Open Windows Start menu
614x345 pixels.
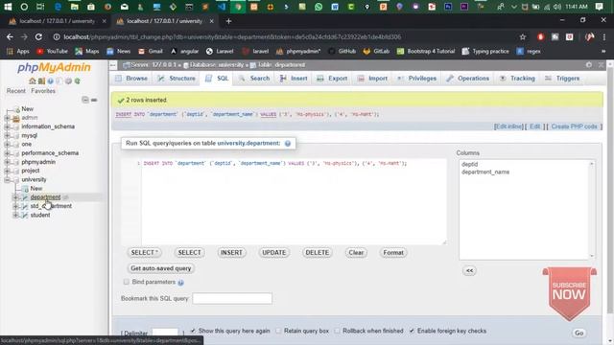pyautogui.click(x=8, y=7)
